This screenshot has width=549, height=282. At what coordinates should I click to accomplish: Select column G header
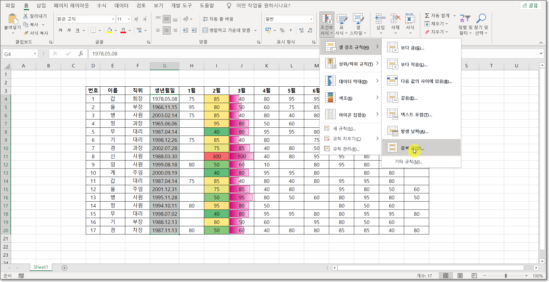(x=164, y=66)
